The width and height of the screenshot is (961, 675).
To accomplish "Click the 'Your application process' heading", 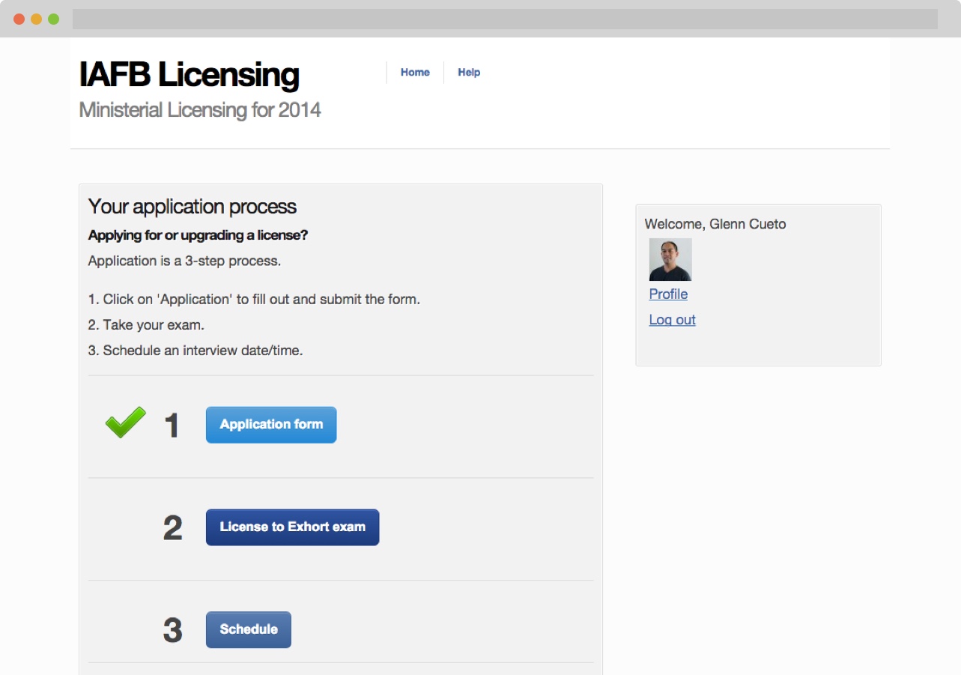I will pyautogui.click(x=192, y=207).
